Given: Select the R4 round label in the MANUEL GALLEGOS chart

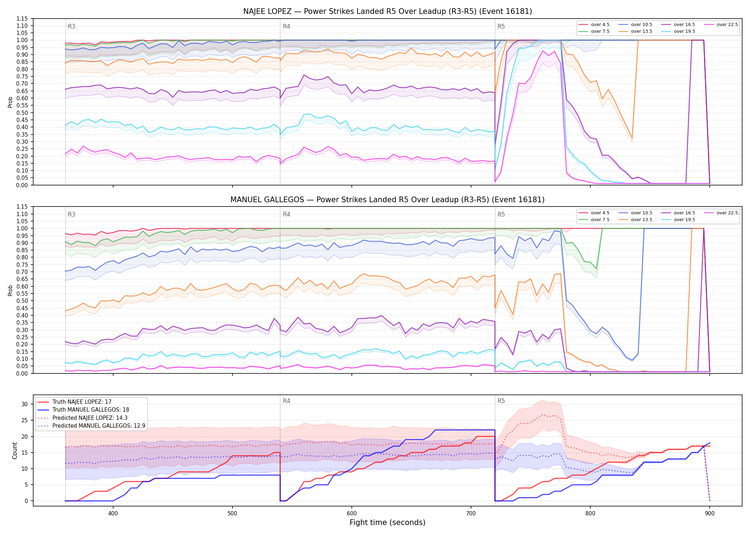Looking at the screenshot, I should 286,214.
